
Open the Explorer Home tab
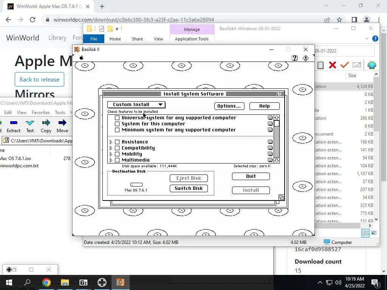coord(115,39)
